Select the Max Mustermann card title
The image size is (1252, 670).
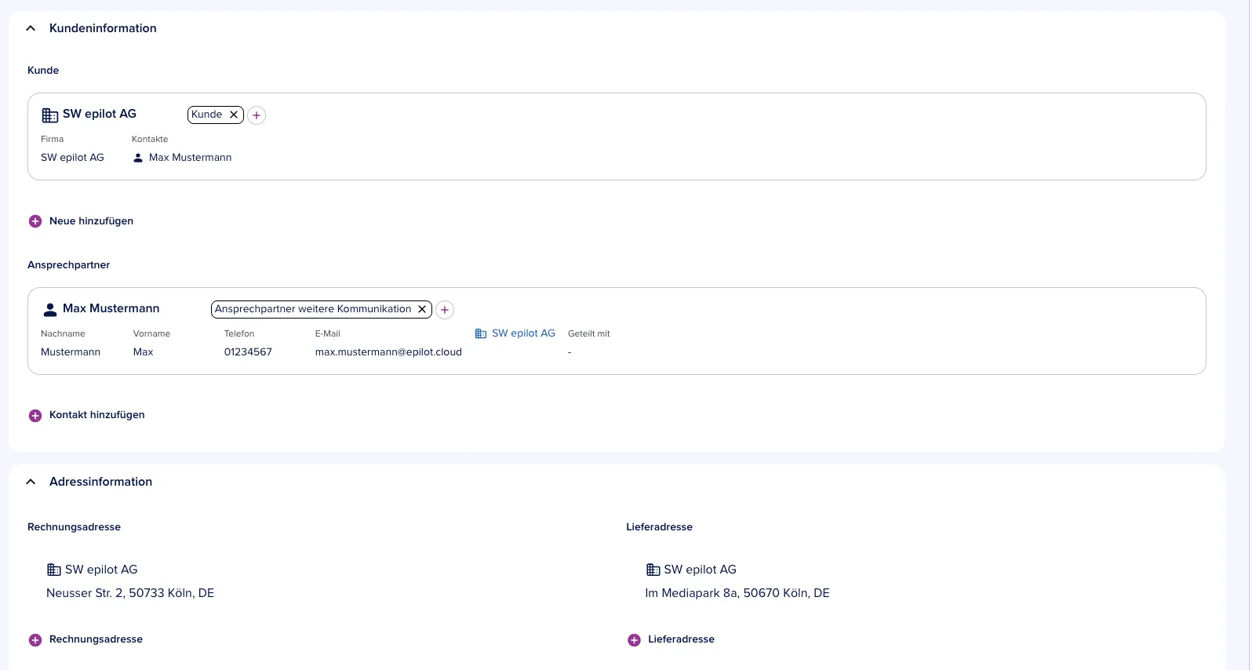coord(111,308)
